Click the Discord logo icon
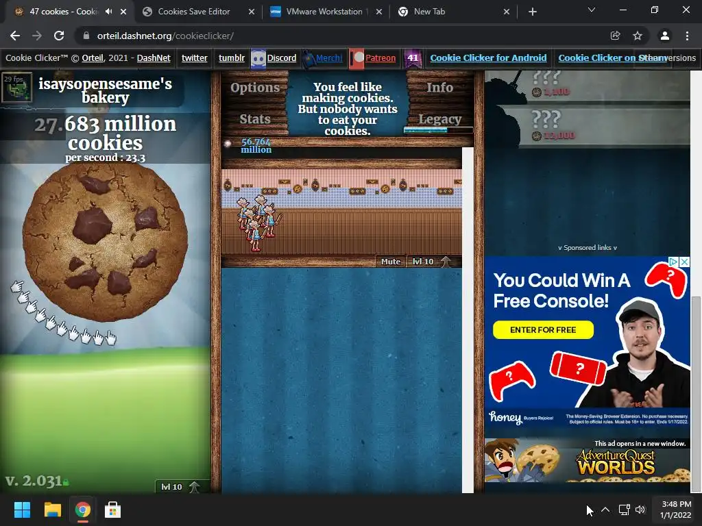Viewport: 702px width, 526px height. [x=258, y=59]
